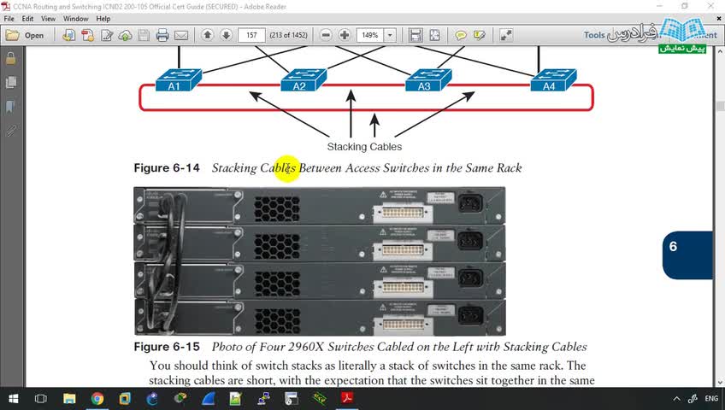Click the Figure 6-15 switch stack photo
Viewport: 725px width, 410px height.
[320, 261]
